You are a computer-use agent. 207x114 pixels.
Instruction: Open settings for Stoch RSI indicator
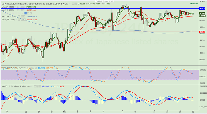coord(33,67)
